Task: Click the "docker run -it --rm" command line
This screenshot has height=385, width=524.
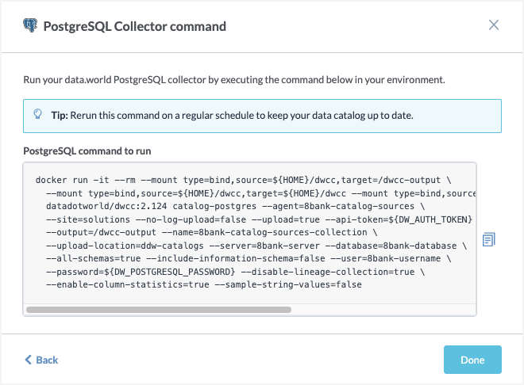Action: coord(243,180)
